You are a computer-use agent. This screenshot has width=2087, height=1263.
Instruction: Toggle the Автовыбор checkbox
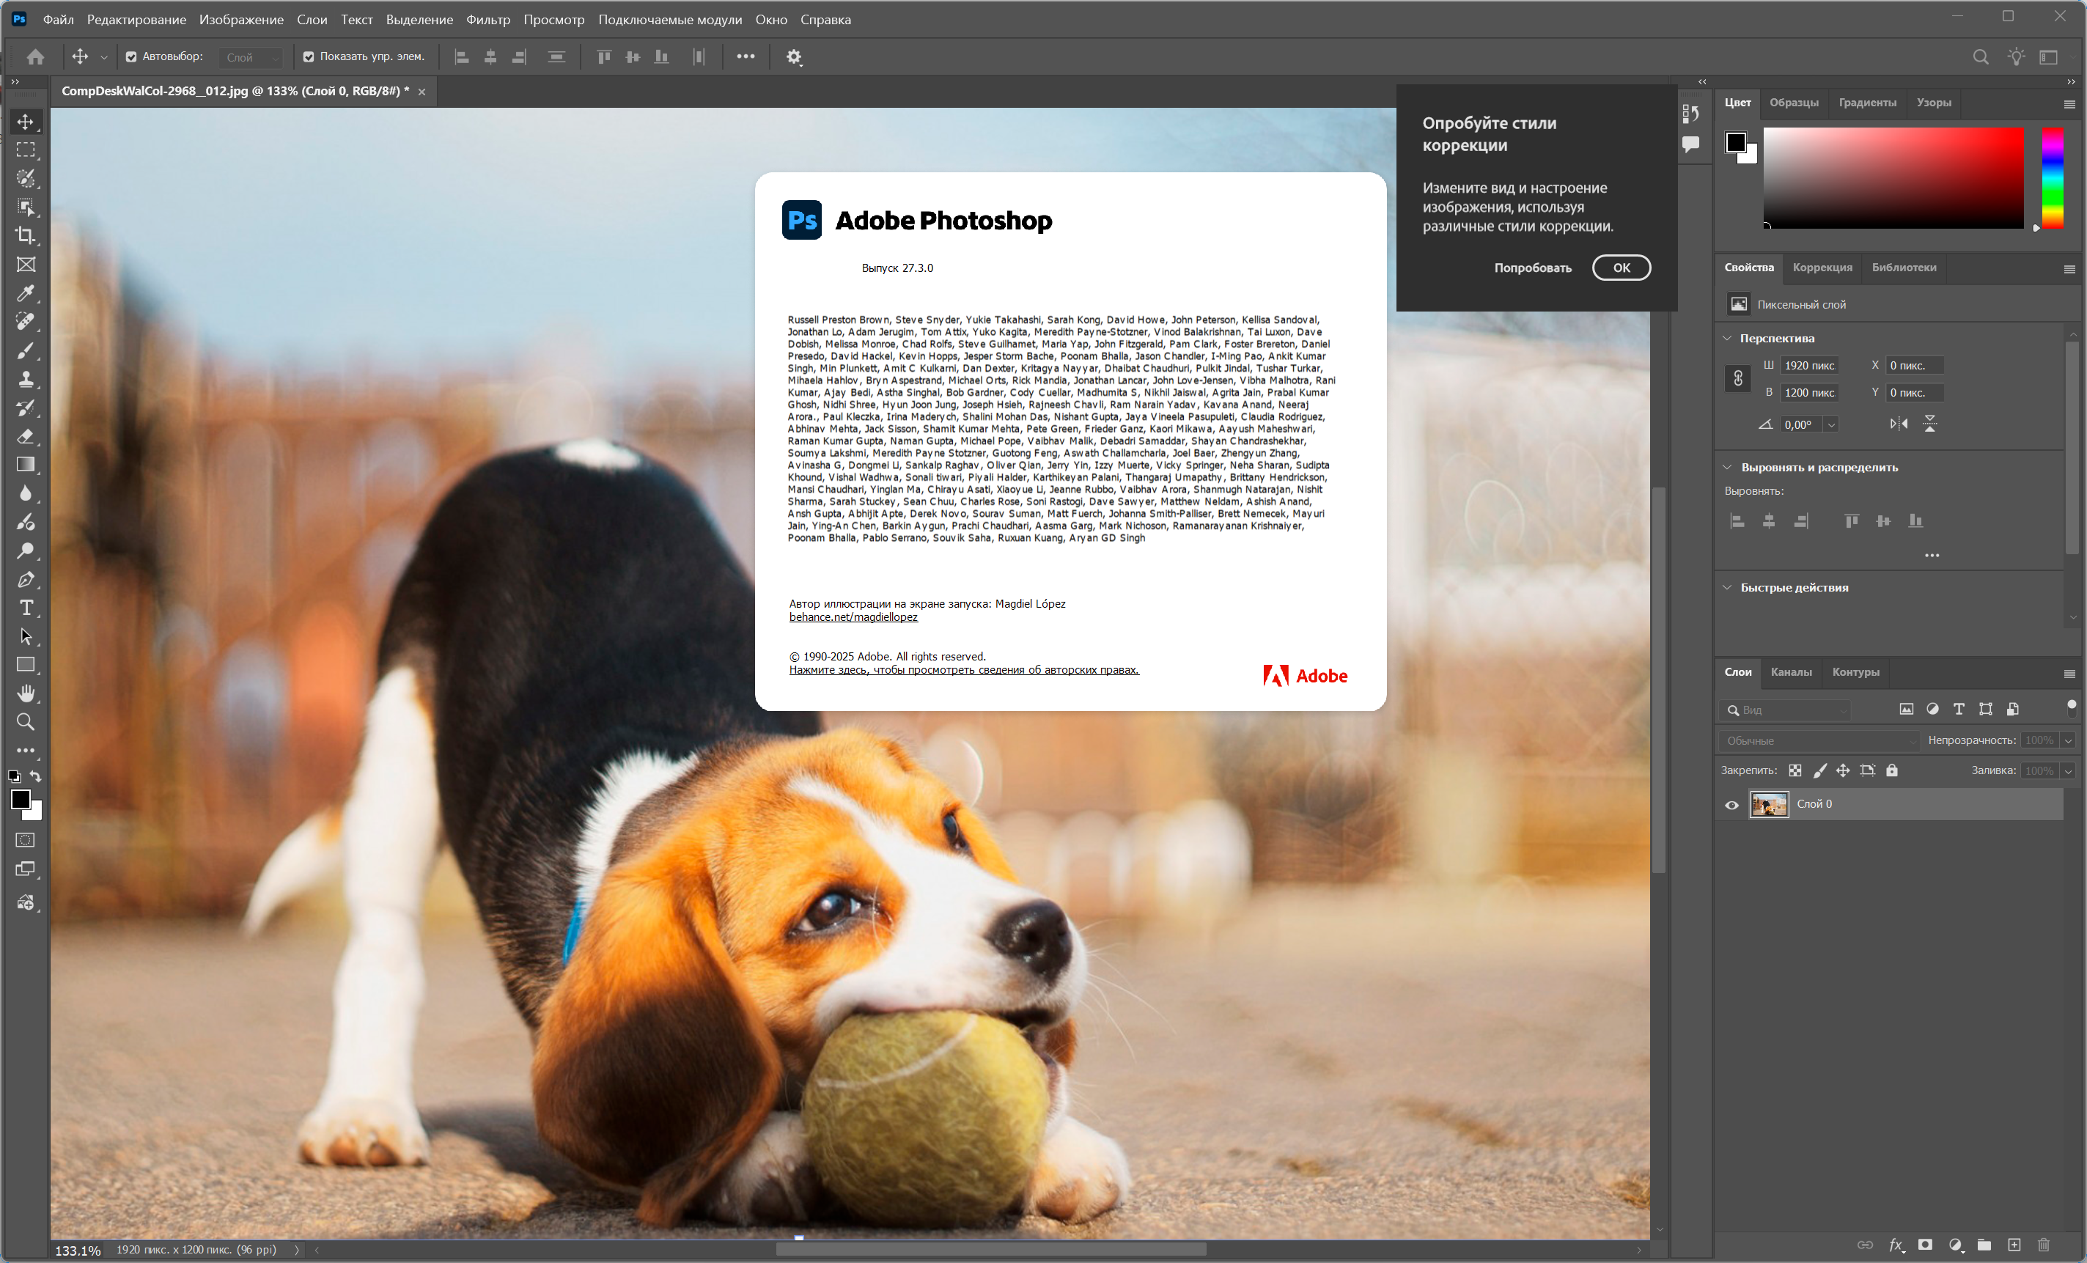click(131, 56)
